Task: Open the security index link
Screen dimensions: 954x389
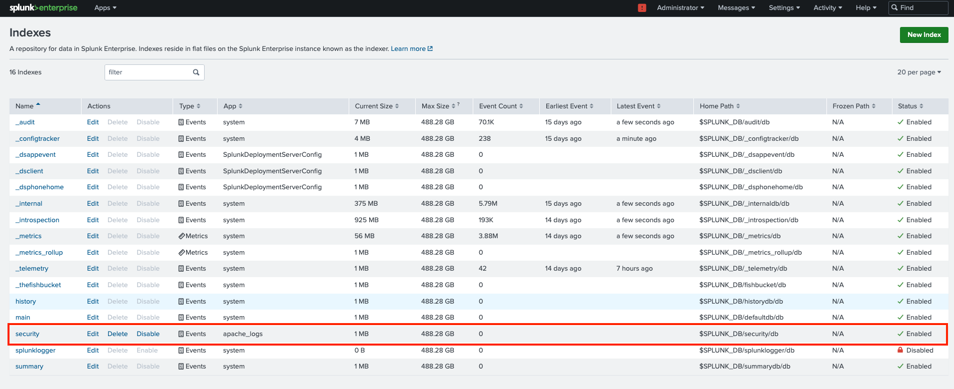Action: (x=28, y=334)
